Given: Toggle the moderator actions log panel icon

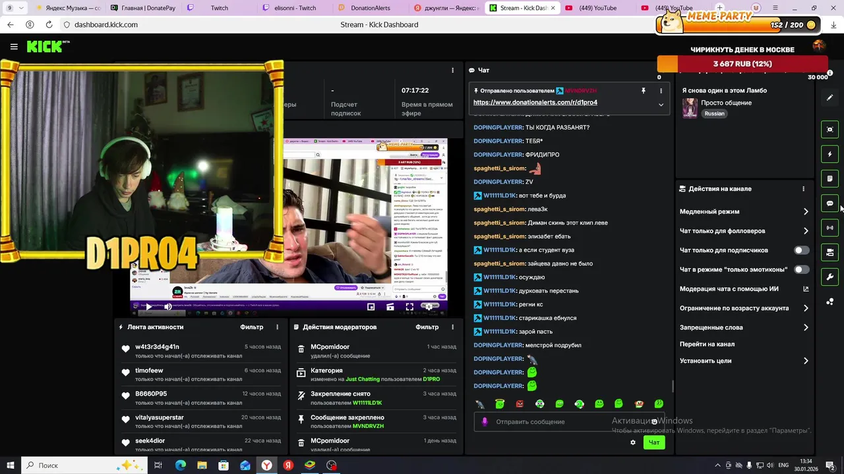Looking at the screenshot, I should pyautogui.click(x=830, y=178).
